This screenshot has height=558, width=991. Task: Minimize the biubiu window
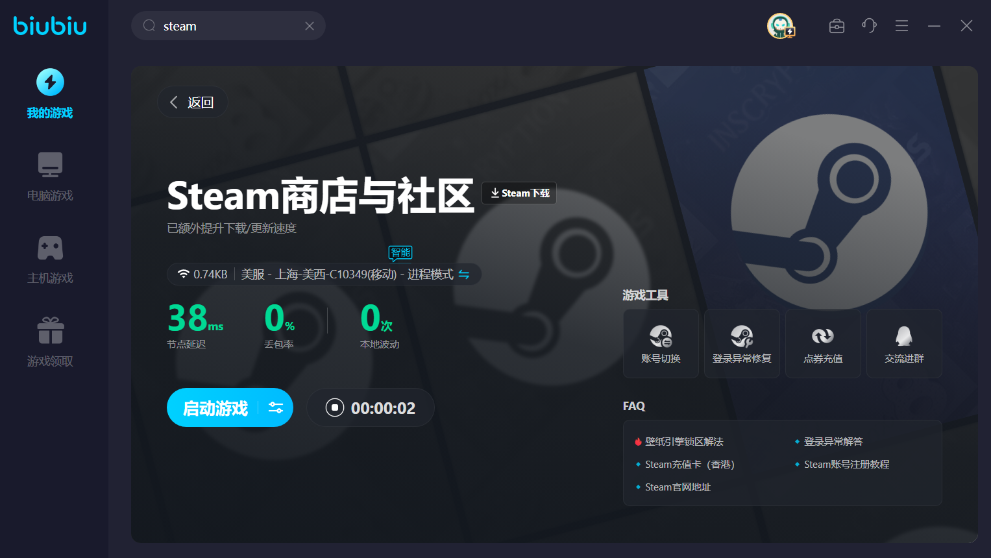tap(935, 26)
